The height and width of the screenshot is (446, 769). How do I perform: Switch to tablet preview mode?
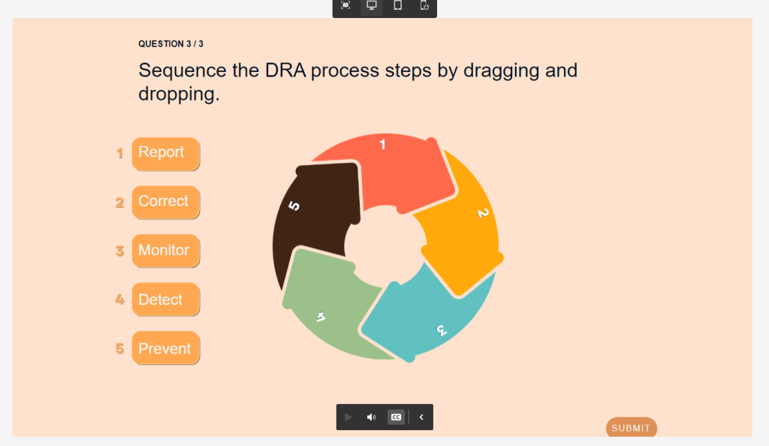pyautogui.click(x=397, y=6)
